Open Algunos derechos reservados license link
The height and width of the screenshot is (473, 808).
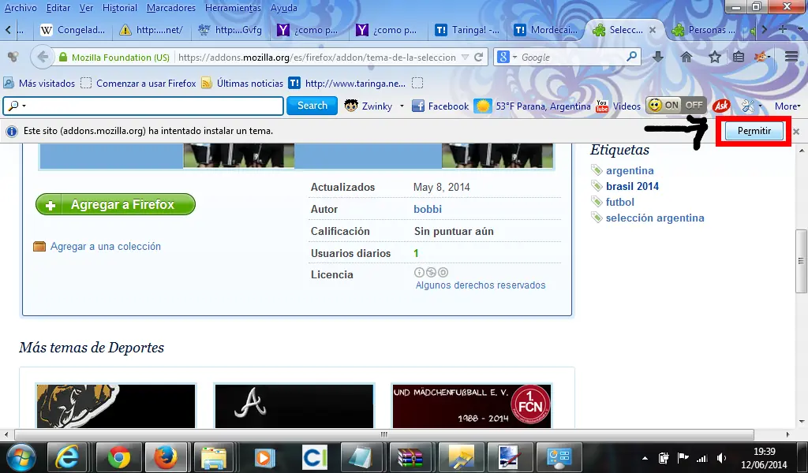click(481, 285)
